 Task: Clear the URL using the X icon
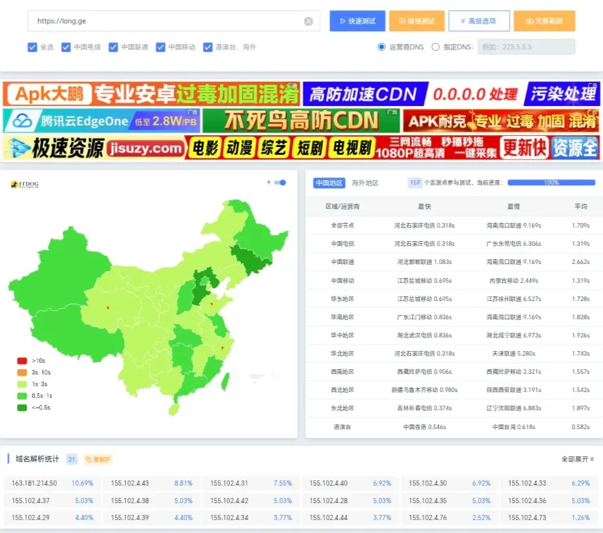(309, 21)
